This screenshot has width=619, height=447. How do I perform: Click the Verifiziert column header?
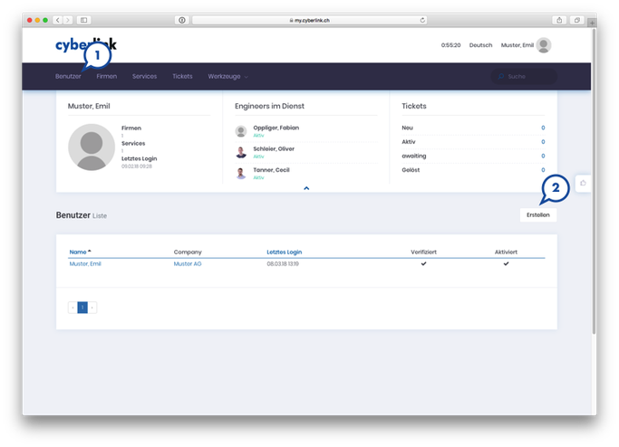pyautogui.click(x=423, y=252)
